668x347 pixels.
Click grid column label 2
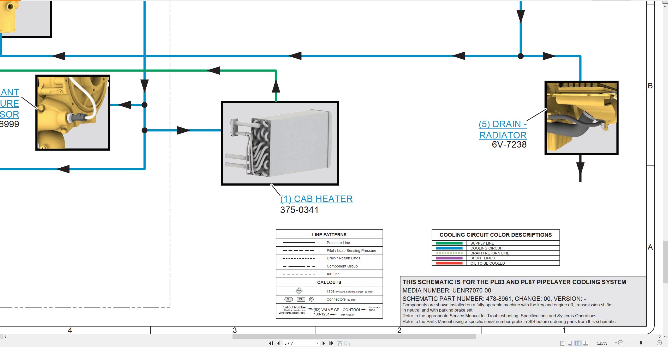click(399, 330)
